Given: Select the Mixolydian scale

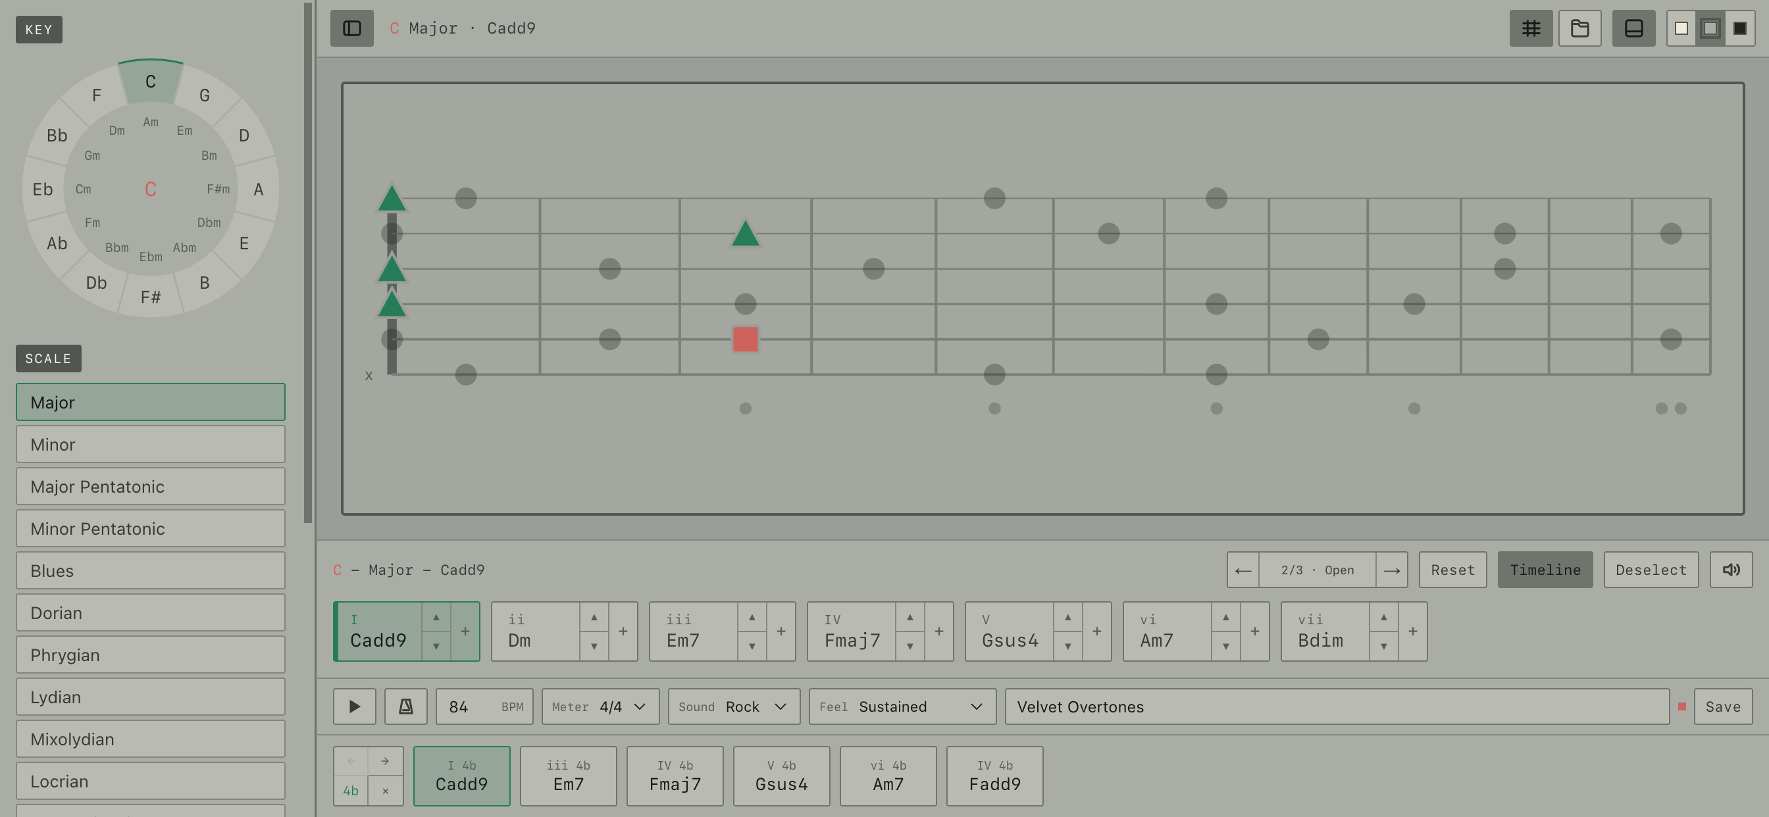Looking at the screenshot, I should coord(151,739).
